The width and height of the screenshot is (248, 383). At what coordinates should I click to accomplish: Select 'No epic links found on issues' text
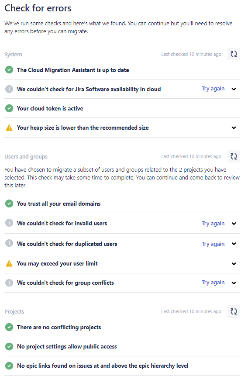tap(103, 366)
